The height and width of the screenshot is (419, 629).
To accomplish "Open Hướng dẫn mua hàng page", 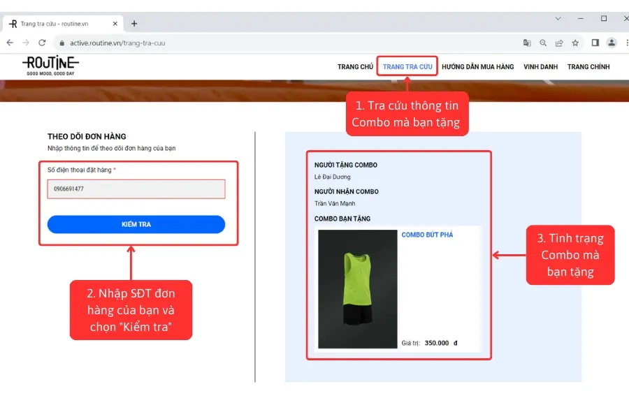I will (x=477, y=67).
